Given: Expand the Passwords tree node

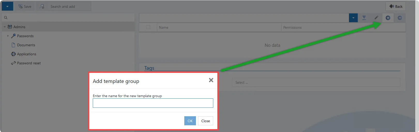Looking at the screenshot, I should (x=8, y=36).
